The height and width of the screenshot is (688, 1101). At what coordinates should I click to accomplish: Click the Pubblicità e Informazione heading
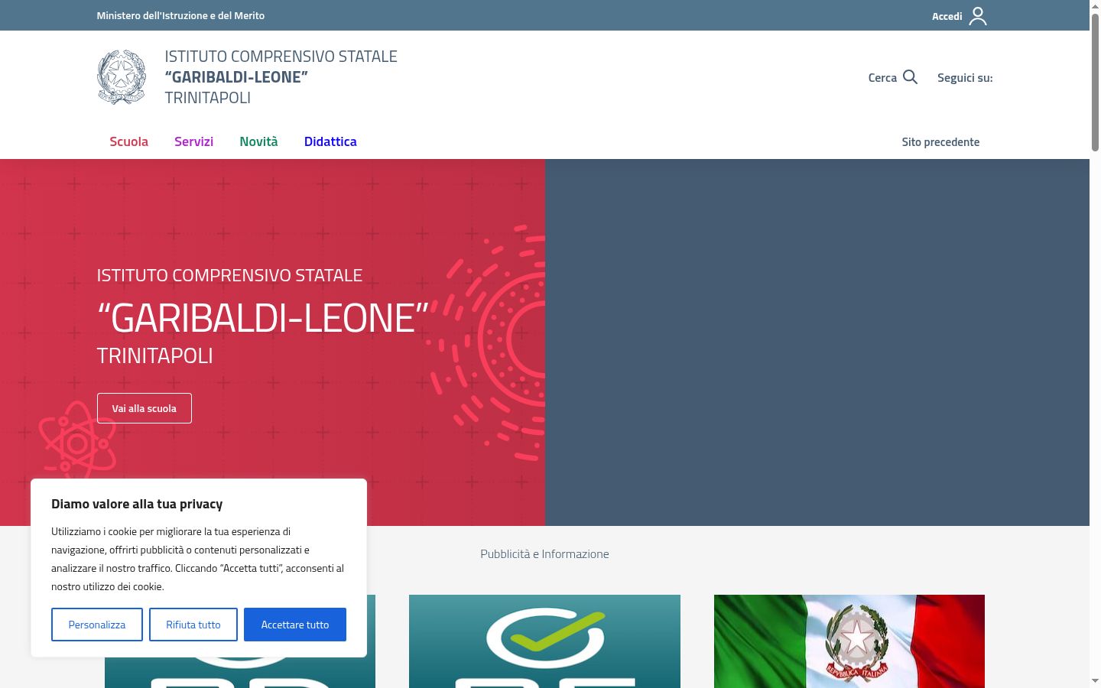click(x=544, y=554)
